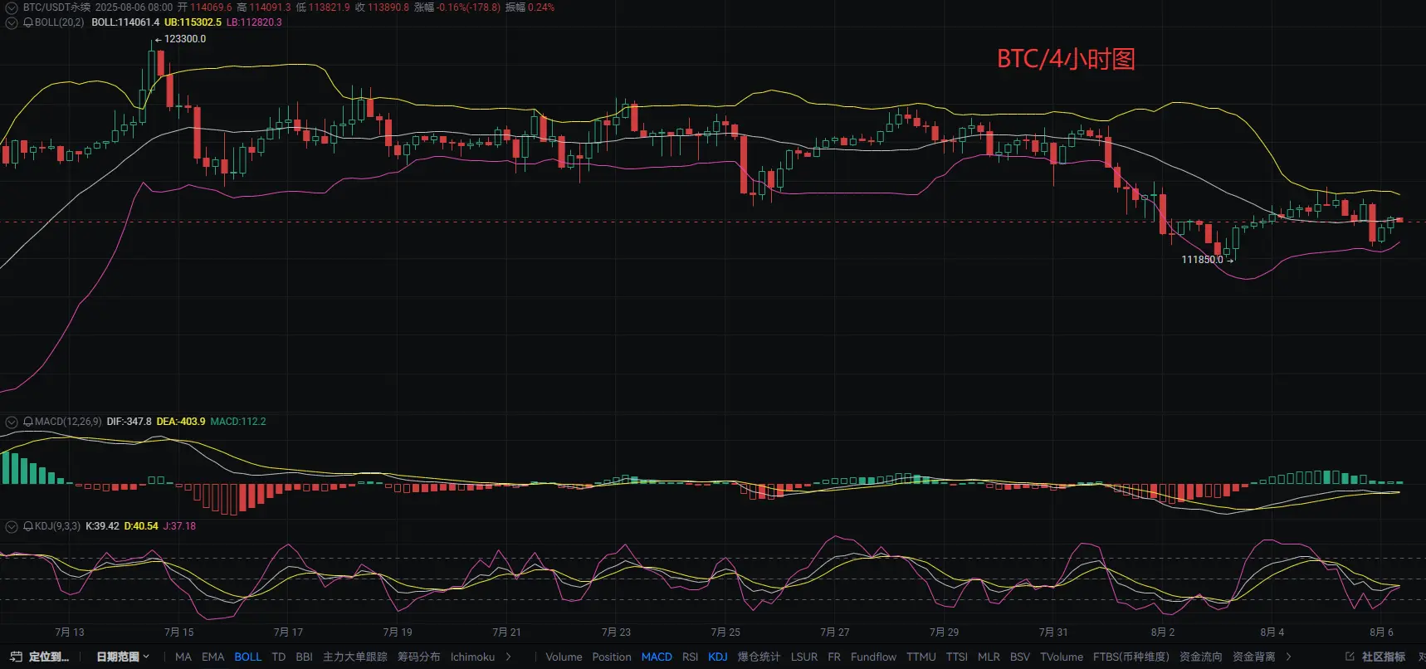Toggle the KDJ sub-indicator tab

[x=718, y=657]
